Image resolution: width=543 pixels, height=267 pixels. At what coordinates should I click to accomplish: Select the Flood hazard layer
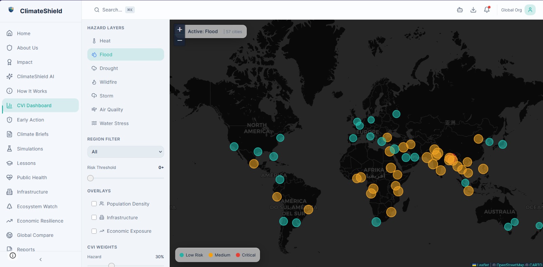pyautogui.click(x=126, y=55)
